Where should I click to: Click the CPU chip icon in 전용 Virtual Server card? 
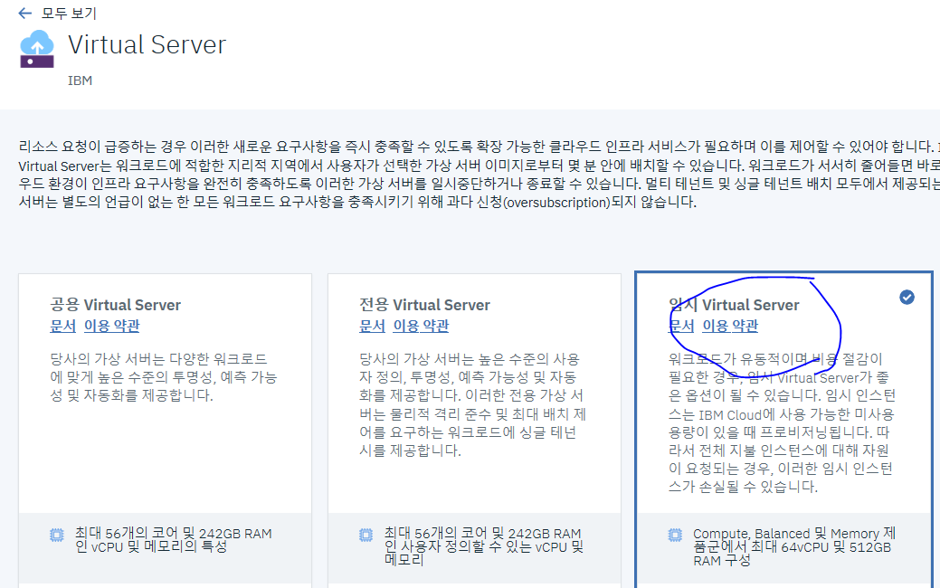tap(366, 536)
